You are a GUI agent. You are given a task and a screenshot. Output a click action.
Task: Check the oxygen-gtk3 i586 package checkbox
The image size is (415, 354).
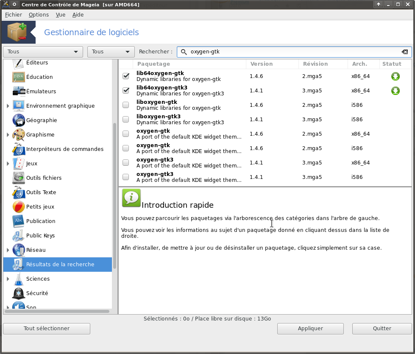126,177
